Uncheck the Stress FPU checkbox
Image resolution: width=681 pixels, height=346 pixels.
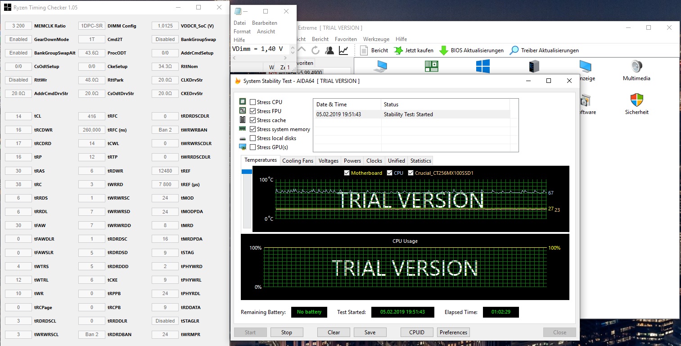pos(253,111)
